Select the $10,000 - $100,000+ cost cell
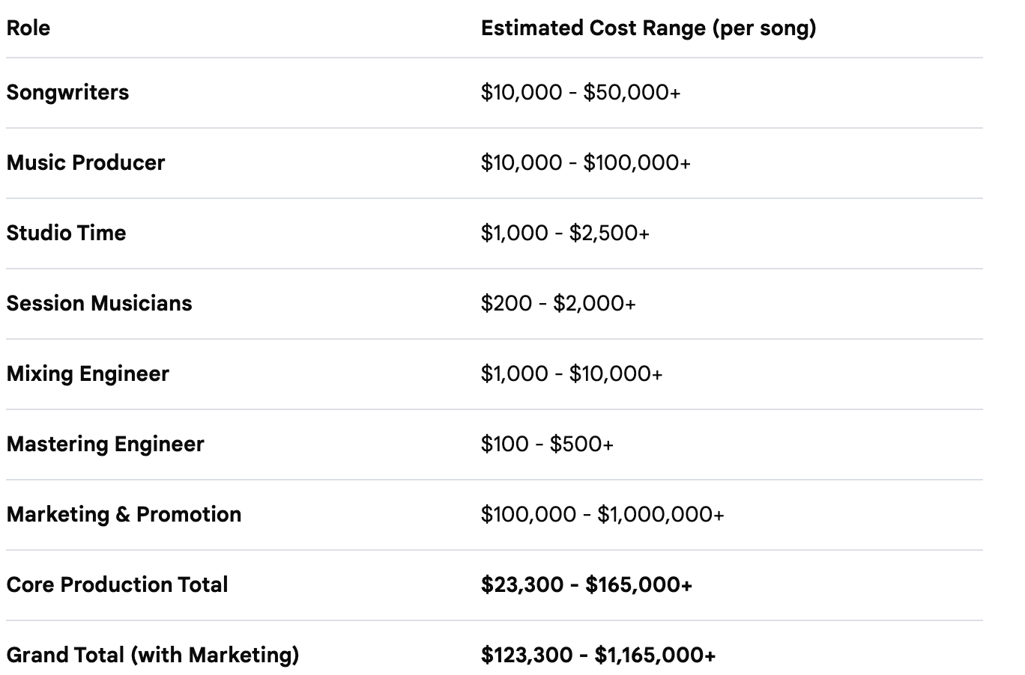This screenshot has height=675, width=1025. point(585,163)
